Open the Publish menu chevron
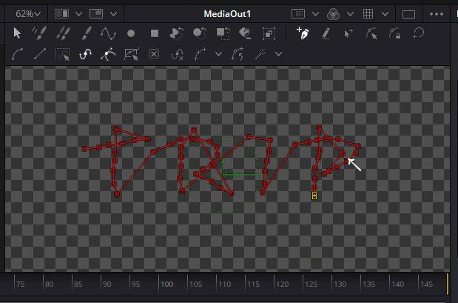458x303 pixels. tap(218, 54)
